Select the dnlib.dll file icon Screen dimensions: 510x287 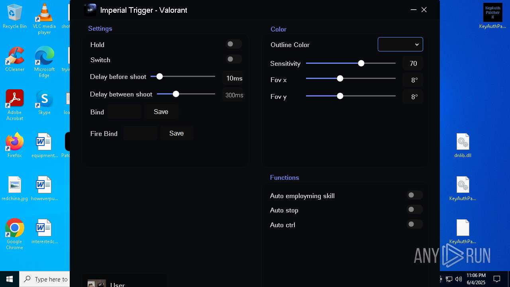pyautogui.click(x=463, y=145)
